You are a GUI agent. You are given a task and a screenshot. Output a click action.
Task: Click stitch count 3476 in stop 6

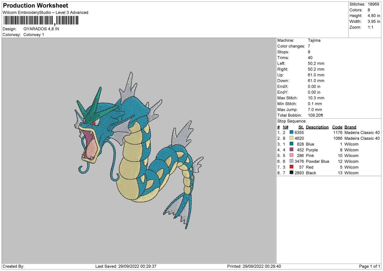[x=299, y=162]
